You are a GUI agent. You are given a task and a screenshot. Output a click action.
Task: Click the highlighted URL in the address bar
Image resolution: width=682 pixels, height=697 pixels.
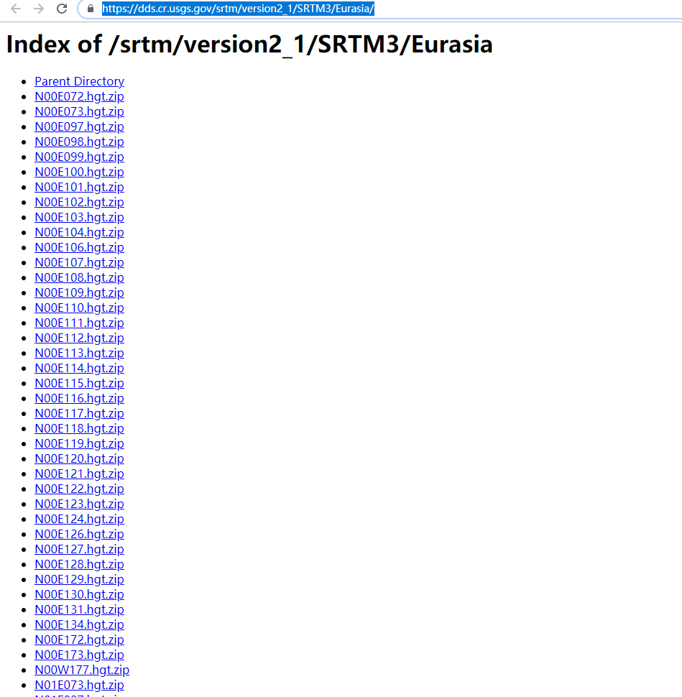tap(237, 9)
